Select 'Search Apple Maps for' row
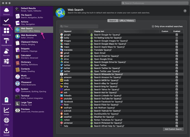 point(121,47)
